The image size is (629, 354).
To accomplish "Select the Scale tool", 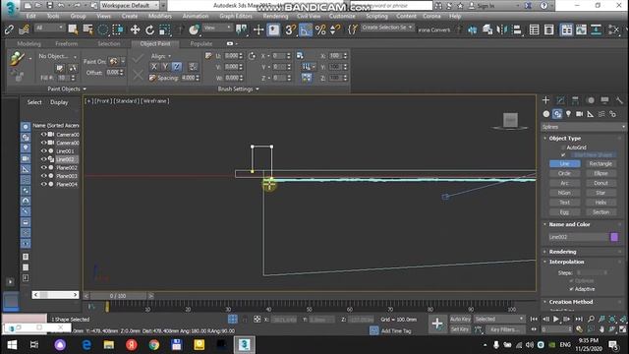I will (x=164, y=29).
